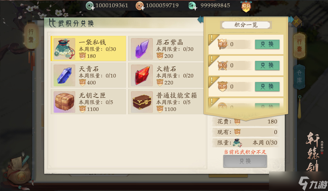Open the pouch bag icon bottom-left
The width and height of the screenshot is (328, 191).
point(19,171)
